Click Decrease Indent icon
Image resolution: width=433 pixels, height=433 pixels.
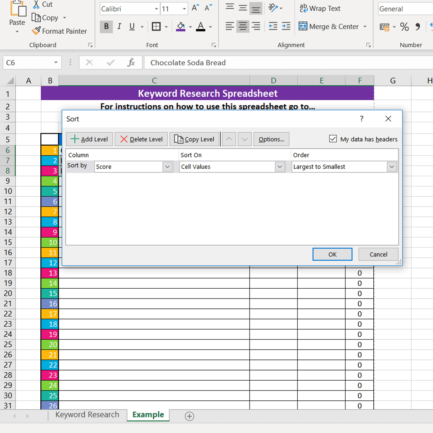[x=273, y=26]
